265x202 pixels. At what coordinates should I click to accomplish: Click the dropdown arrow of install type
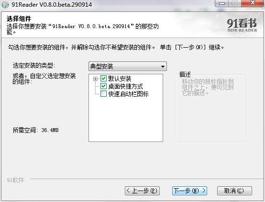[x=163, y=67]
